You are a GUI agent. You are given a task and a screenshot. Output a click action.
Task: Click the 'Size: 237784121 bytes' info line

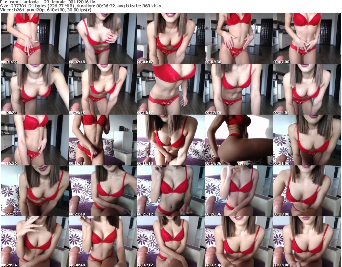80,6
